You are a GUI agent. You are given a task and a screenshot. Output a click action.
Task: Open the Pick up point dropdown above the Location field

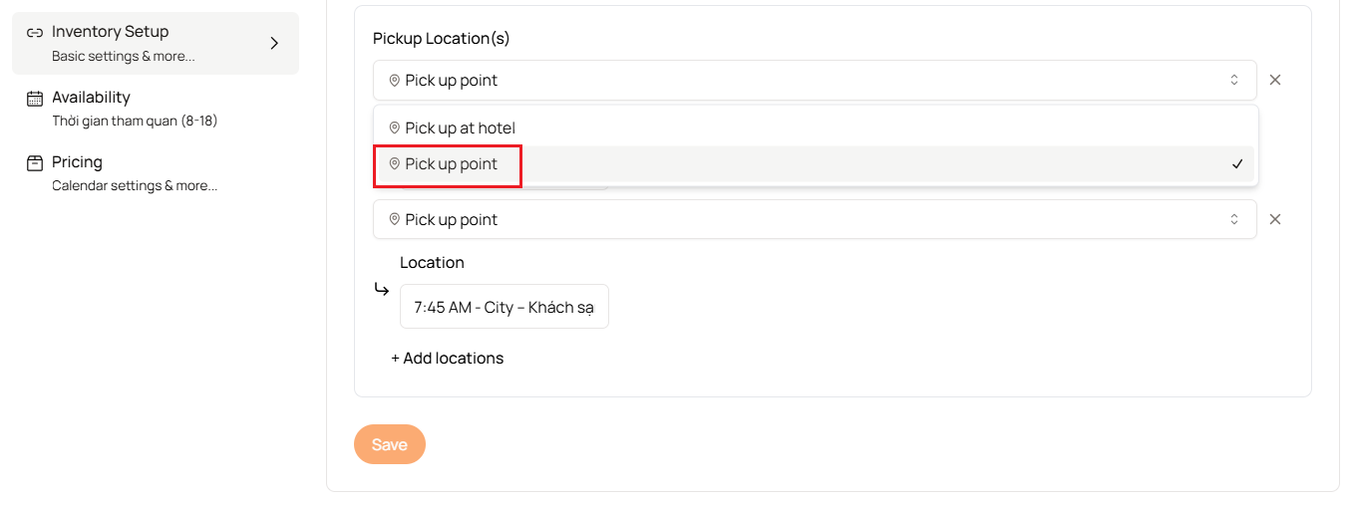(815, 219)
